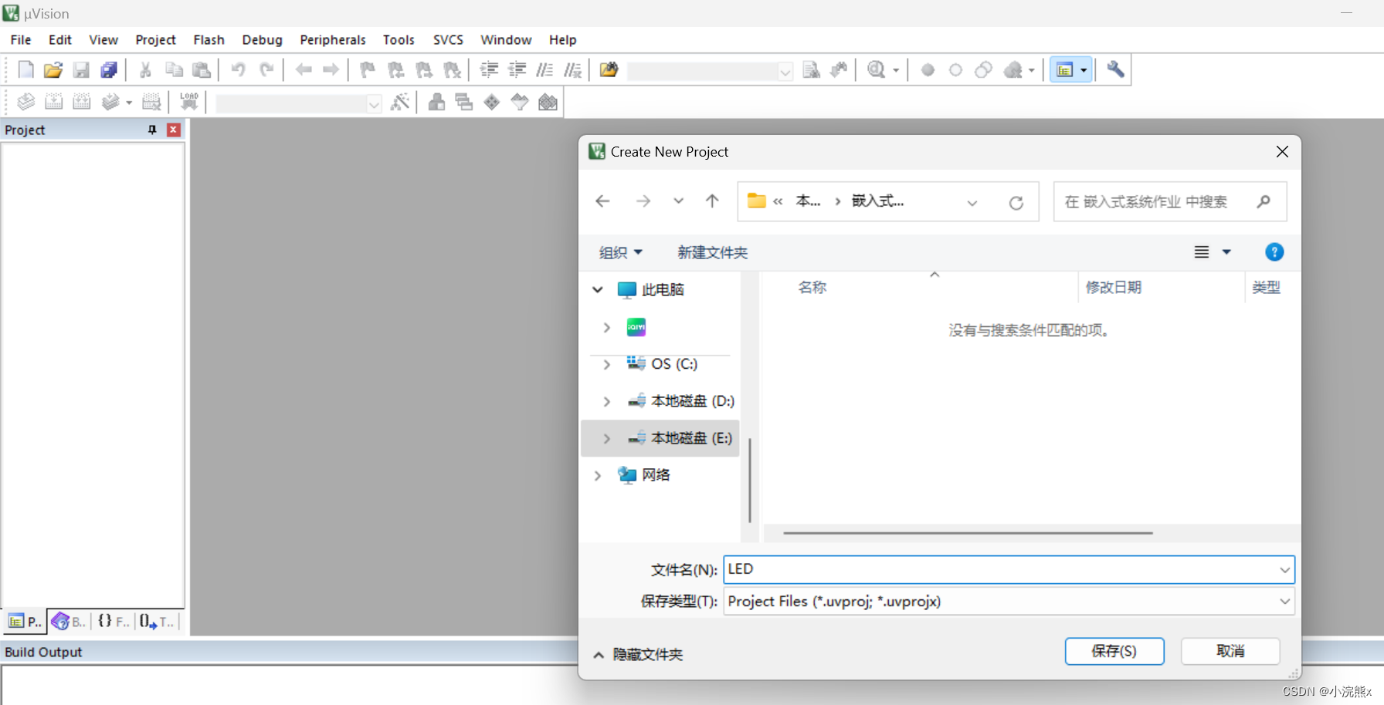Click the Indent selection icon
Image resolution: width=1384 pixels, height=705 pixels.
(x=489, y=70)
